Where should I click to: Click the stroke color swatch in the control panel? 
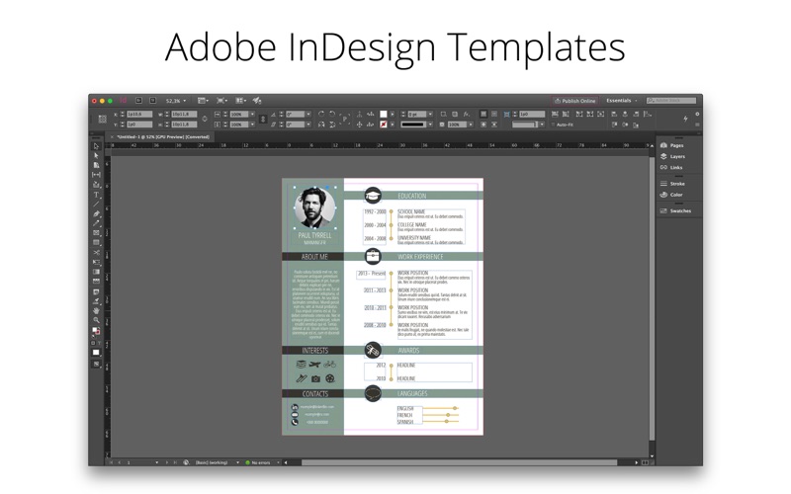pos(384,124)
